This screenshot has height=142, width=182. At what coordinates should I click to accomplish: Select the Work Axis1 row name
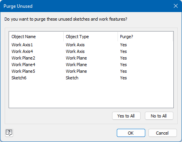click(x=22, y=45)
